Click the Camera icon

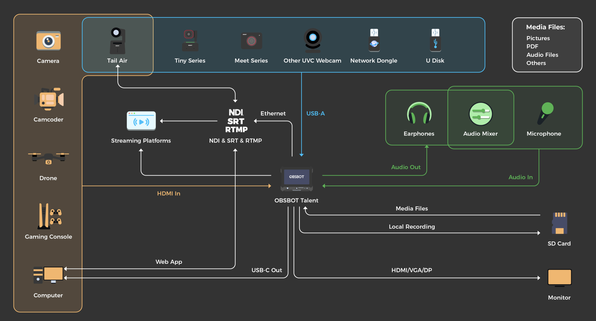coord(48,41)
